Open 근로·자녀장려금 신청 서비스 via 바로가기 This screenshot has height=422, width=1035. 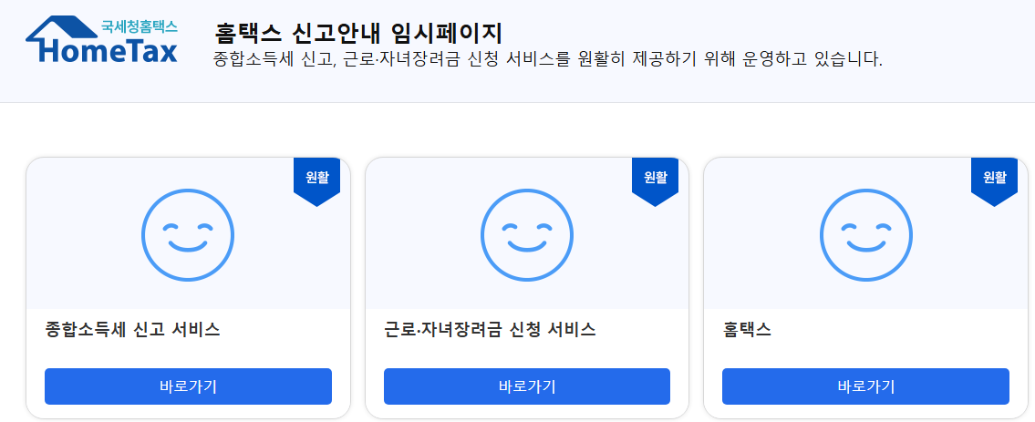(x=527, y=386)
